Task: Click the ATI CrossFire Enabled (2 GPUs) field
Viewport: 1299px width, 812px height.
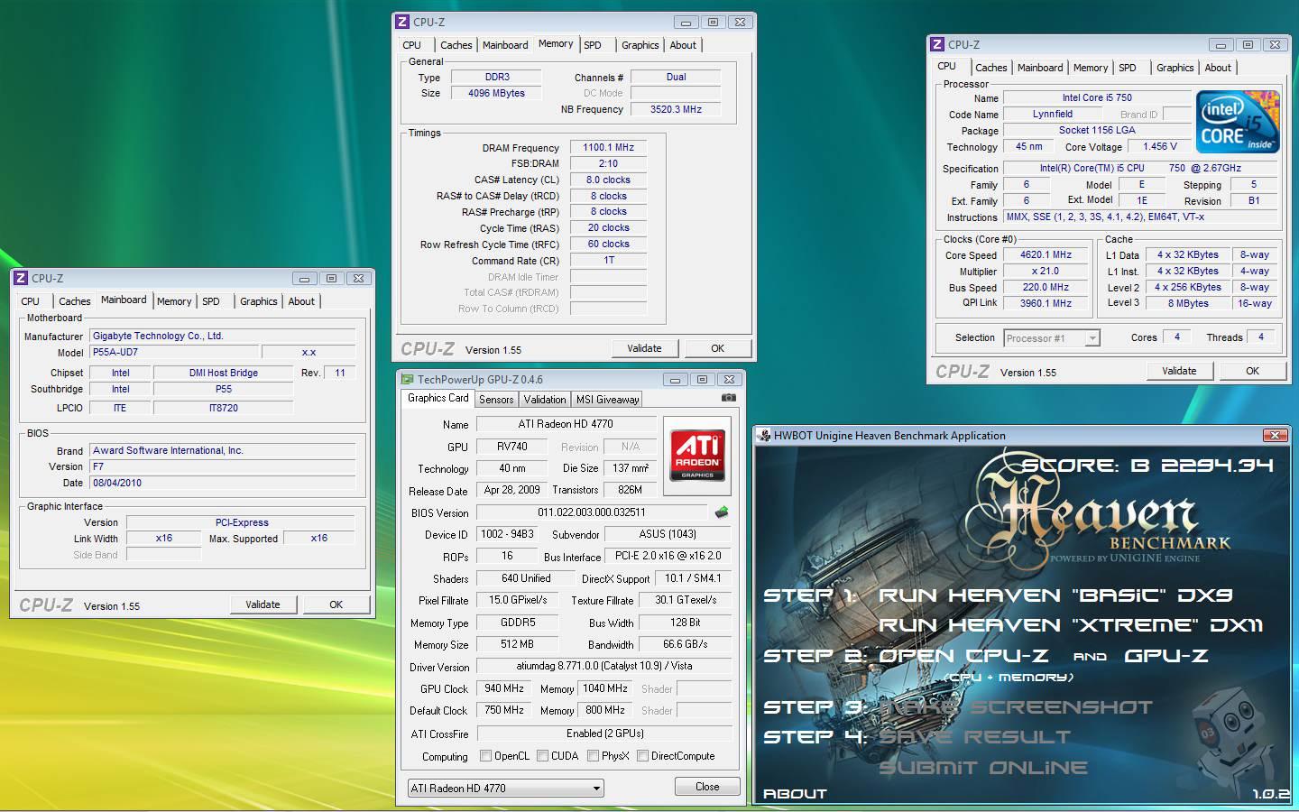Action: (x=603, y=734)
